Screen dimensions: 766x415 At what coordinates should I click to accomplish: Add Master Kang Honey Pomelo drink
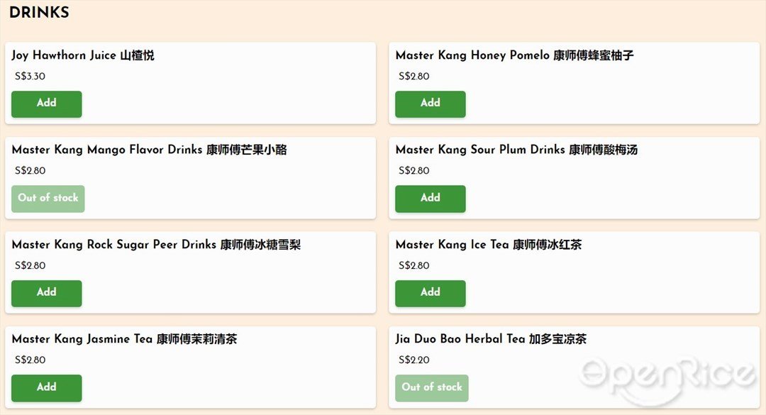[431, 104]
